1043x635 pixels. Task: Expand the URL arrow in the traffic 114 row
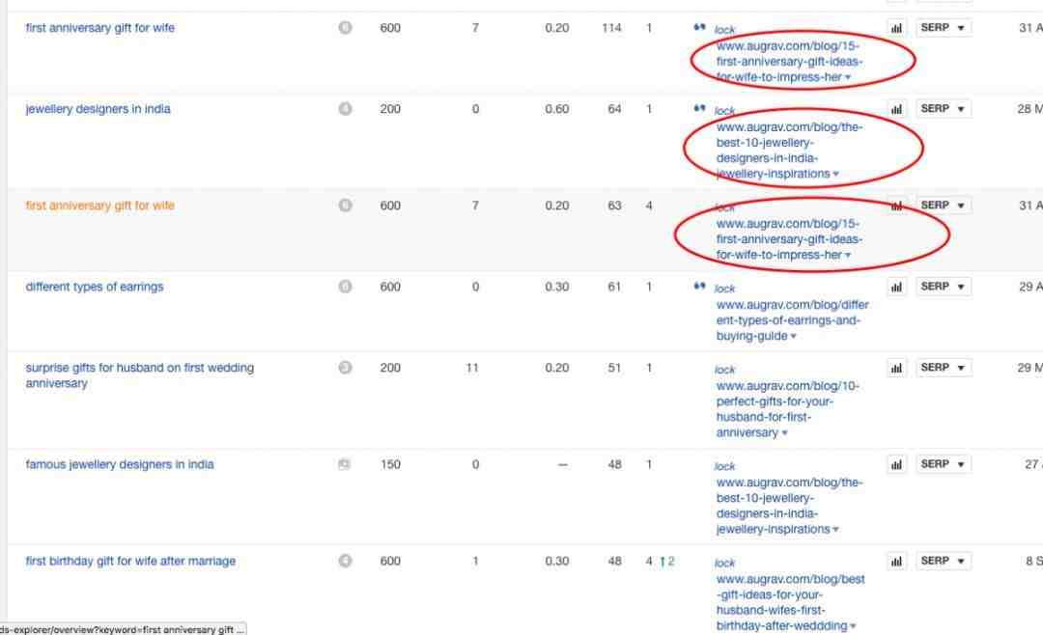(x=848, y=78)
